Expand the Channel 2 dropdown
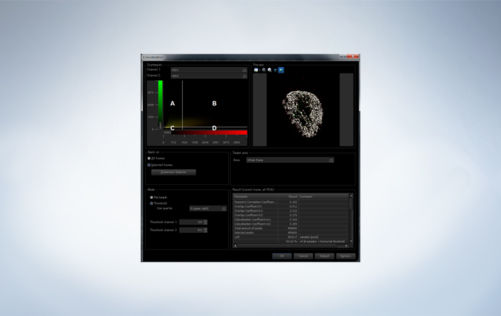Viewport: 501px width, 316px height. click(x=209, y=76)
